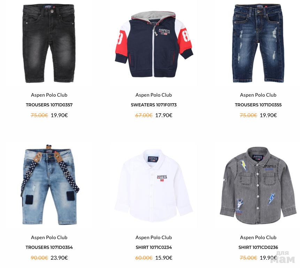Click SHIRT 1071C0234 product title
The image size is (300, 268).
click(x=154, y=247)
